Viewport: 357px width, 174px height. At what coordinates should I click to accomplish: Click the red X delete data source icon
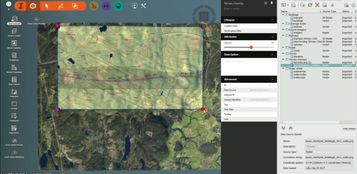point(317,5)
